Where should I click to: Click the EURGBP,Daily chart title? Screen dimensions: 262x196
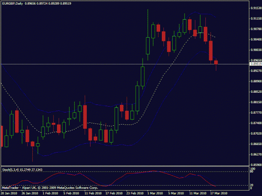pos(13,3)
